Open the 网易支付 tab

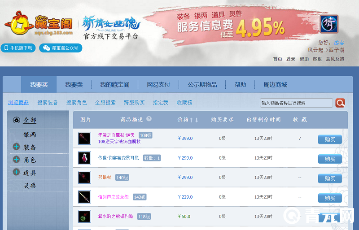(158, 85)
